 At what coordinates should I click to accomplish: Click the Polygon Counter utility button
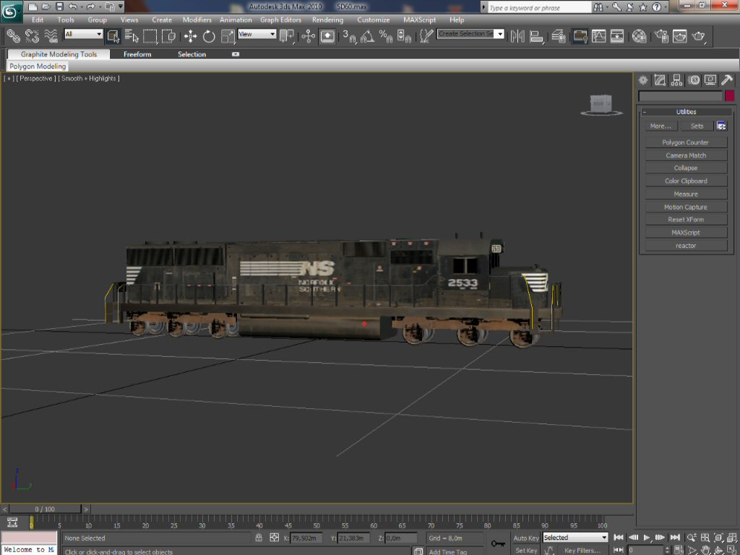686,142
